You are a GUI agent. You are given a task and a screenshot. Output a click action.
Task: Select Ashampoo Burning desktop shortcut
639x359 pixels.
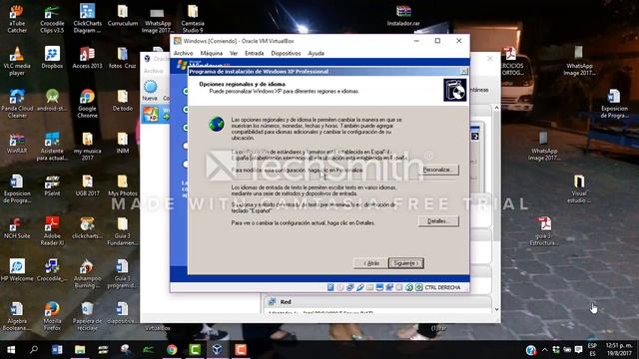point(87,273)
